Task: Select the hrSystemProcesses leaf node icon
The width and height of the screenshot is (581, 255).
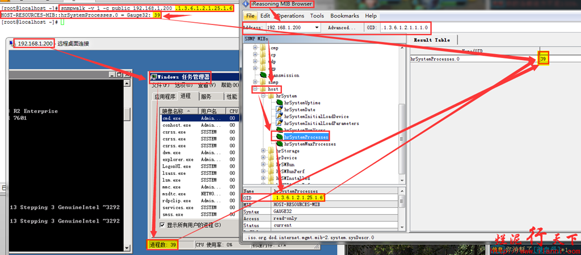Action: coord(279,136)
